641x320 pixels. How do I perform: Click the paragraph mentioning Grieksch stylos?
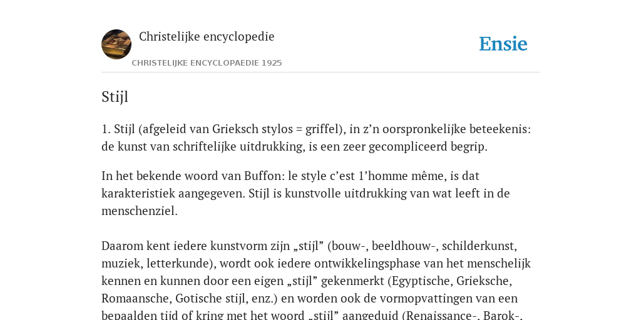click(316, 137)
